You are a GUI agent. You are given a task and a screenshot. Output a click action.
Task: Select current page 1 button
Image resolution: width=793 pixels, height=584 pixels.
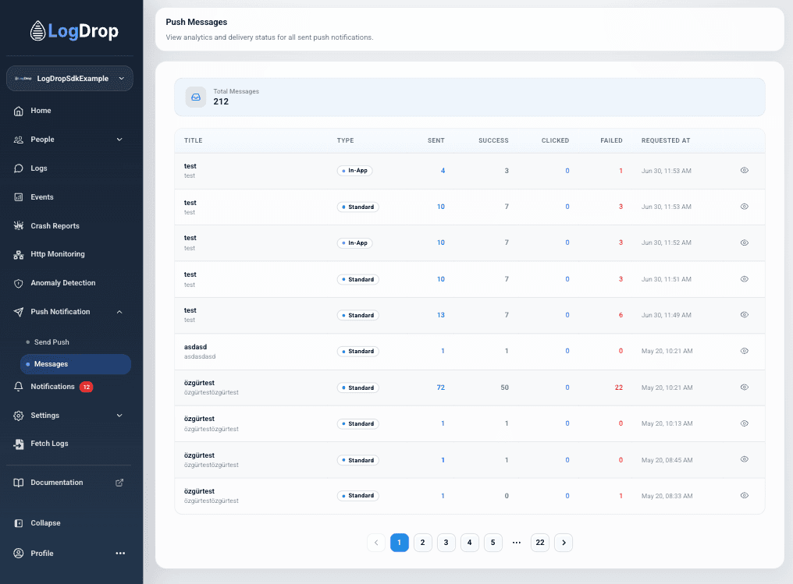400,543
